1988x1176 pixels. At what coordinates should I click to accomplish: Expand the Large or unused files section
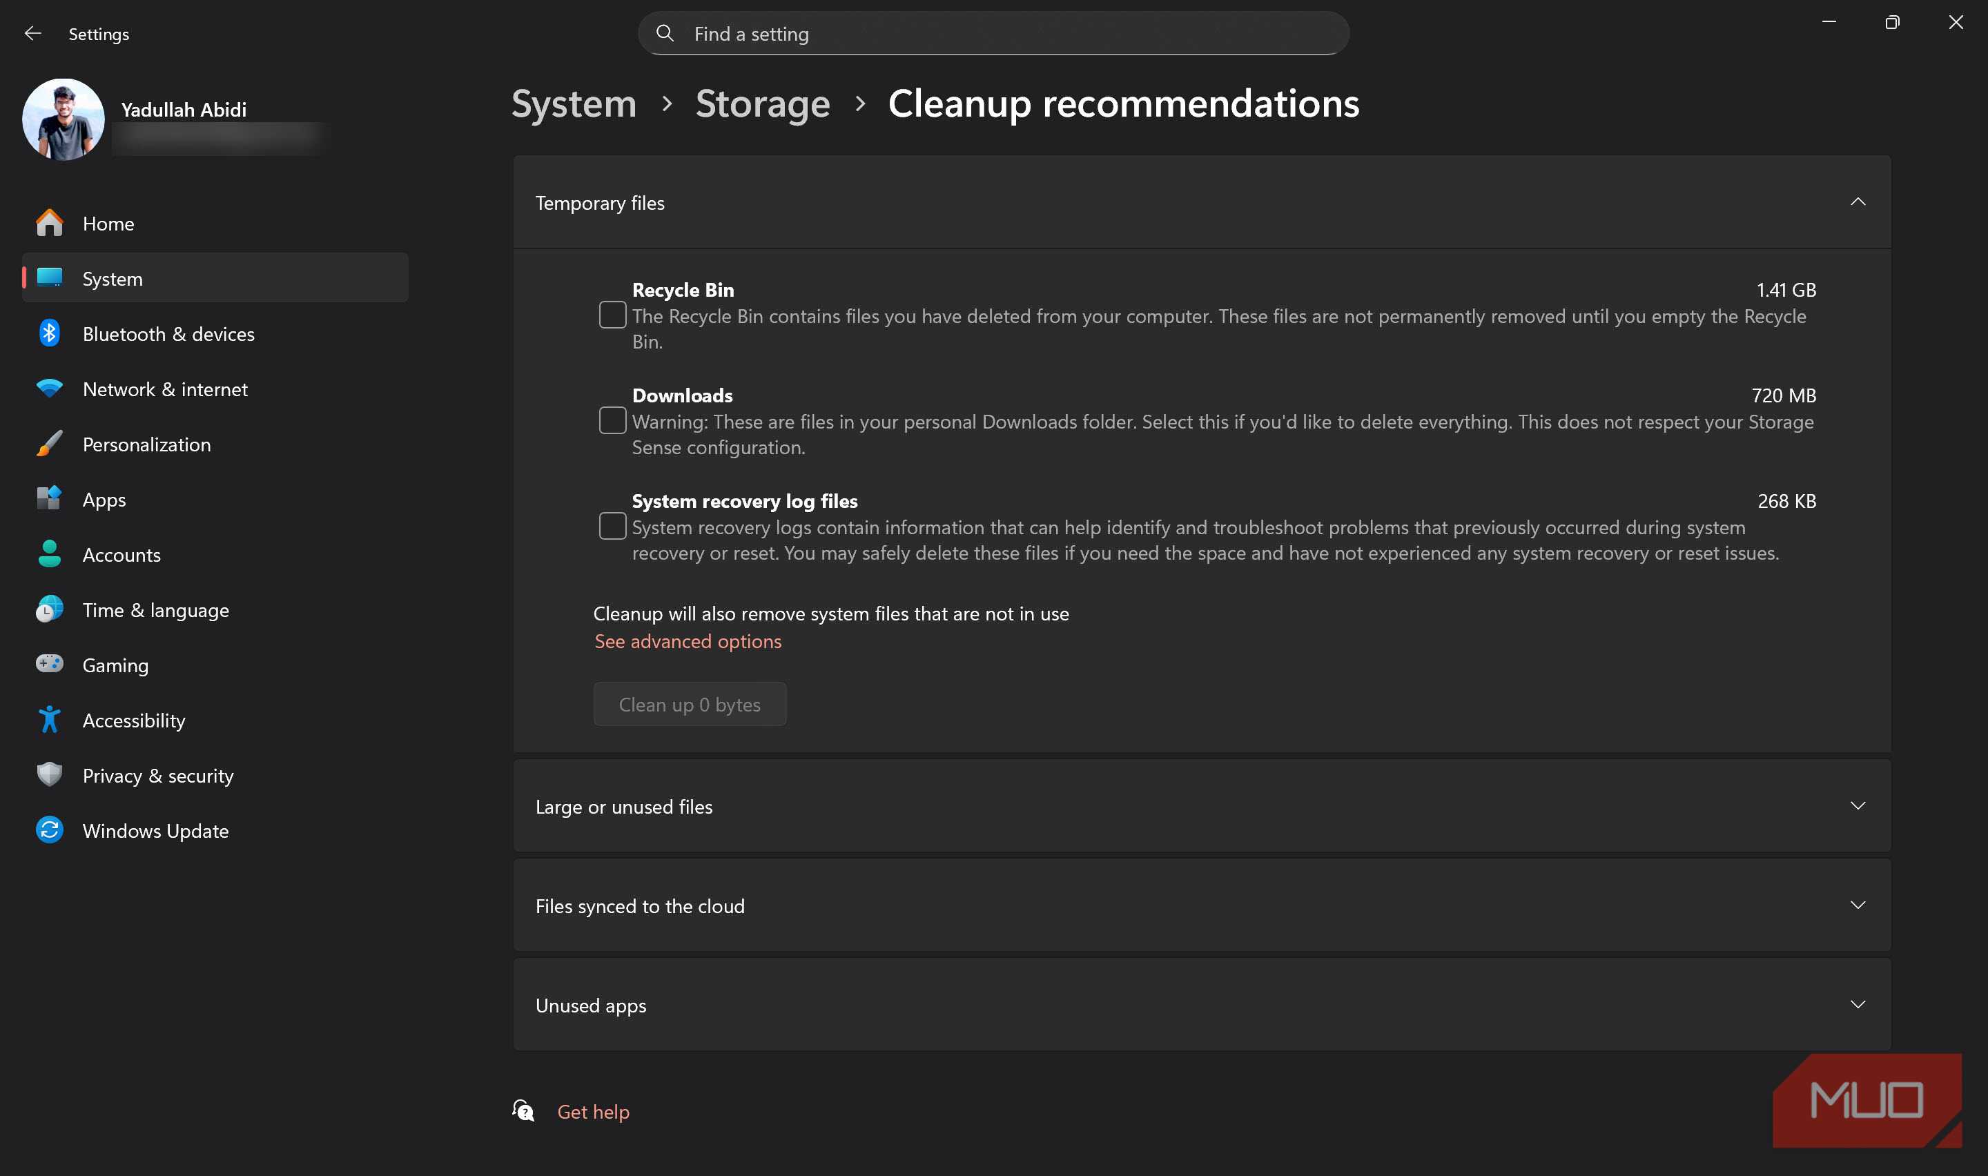pyautogui.click(x=1202, y=807)
